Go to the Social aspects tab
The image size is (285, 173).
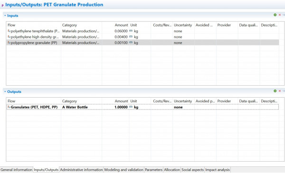[192, 170]
